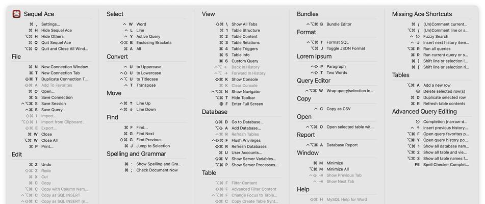Click Bundle Editor entry
This screenshot has height=204, width=485.
pyautogui.click(x=339, y=24)
